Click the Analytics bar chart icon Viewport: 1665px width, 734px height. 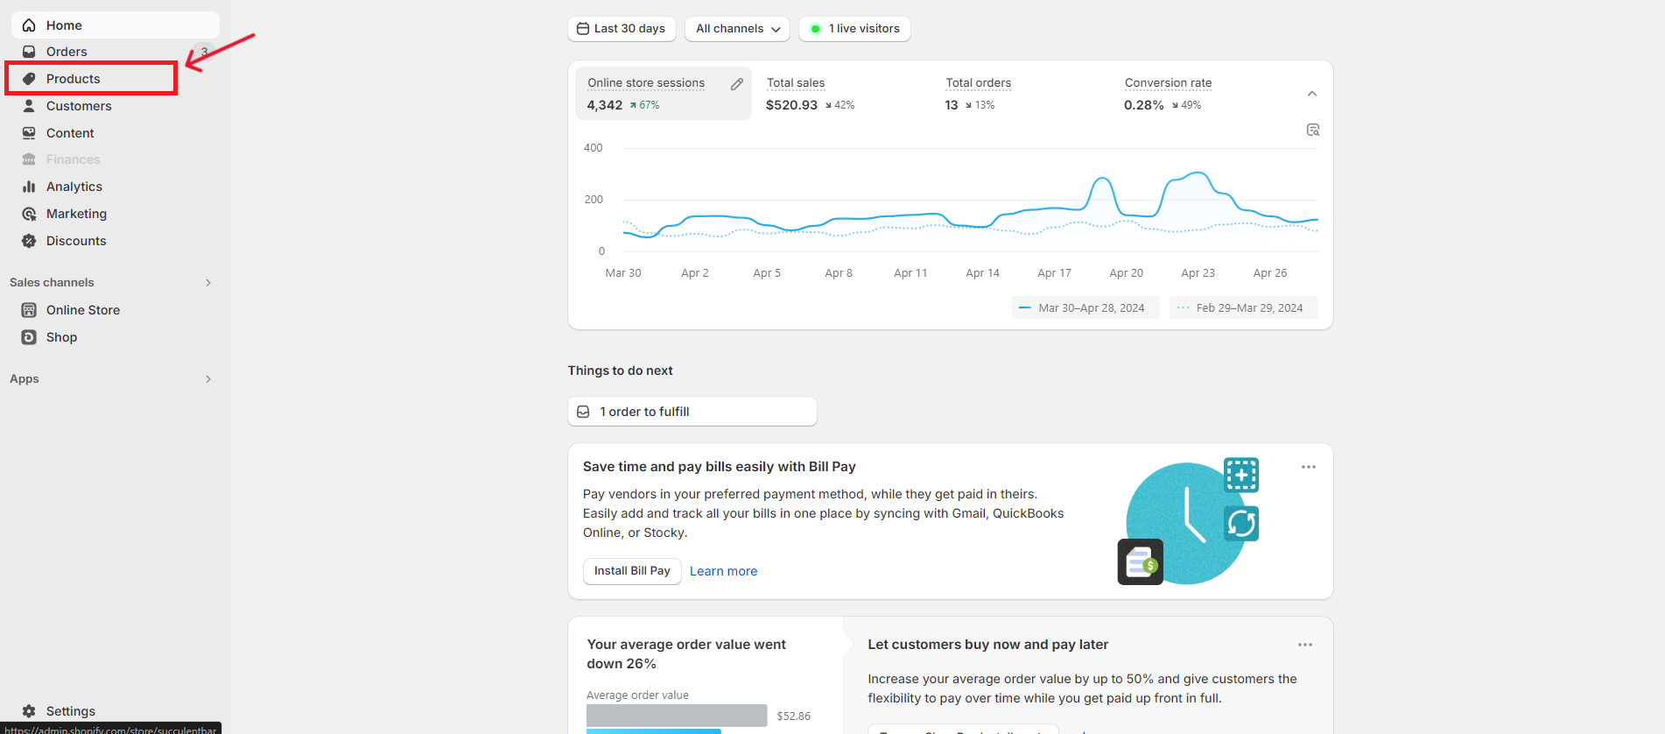(x=29, y=187)
